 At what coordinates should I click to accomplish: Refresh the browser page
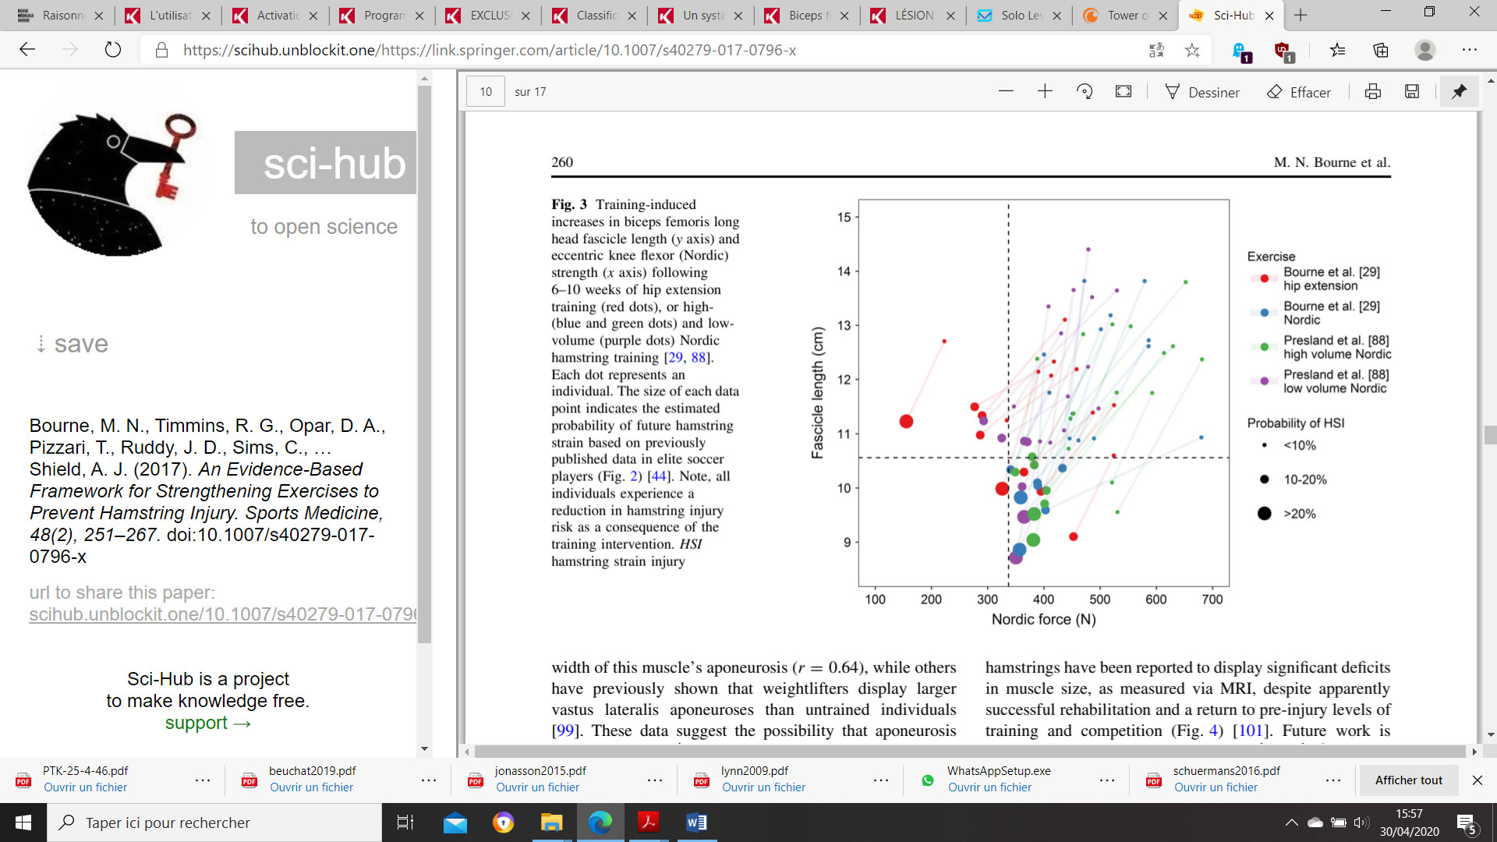point(113,51)
